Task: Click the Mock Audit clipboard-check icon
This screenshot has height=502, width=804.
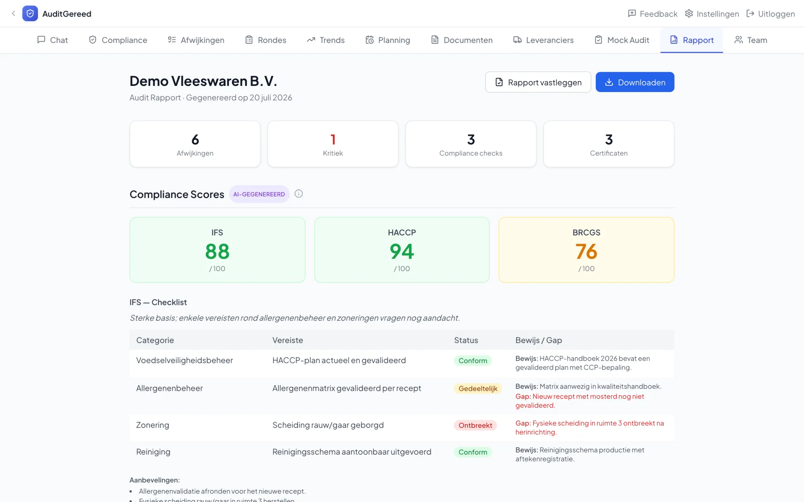Action: click(x=599, y=40)
